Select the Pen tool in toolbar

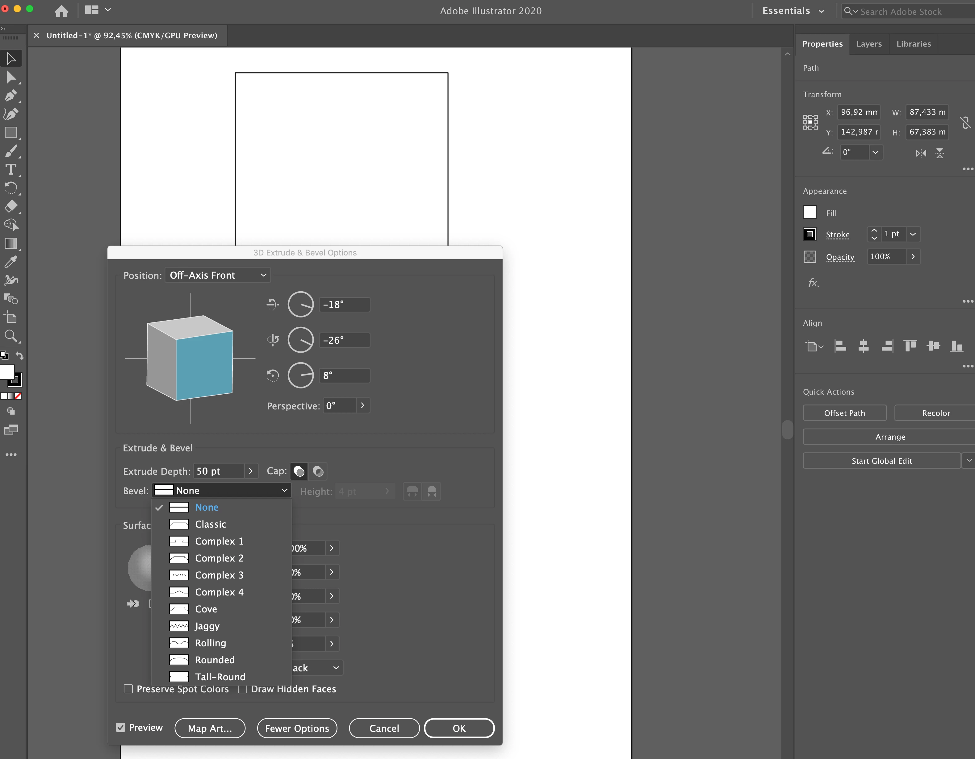tap(11, 95)
